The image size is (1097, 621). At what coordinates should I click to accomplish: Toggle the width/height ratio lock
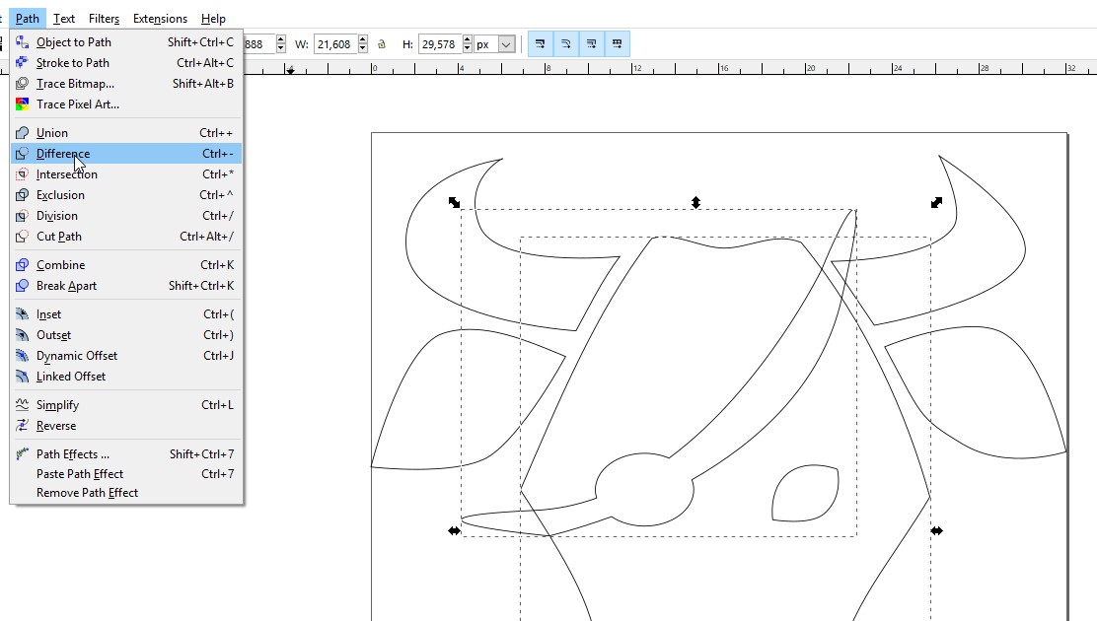click(382, 44)
